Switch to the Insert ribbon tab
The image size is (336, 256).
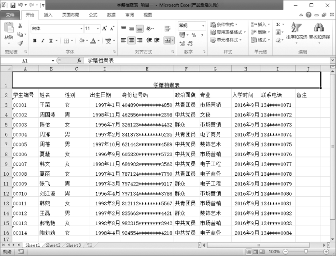pyautogui.click(x=48, y=15)
